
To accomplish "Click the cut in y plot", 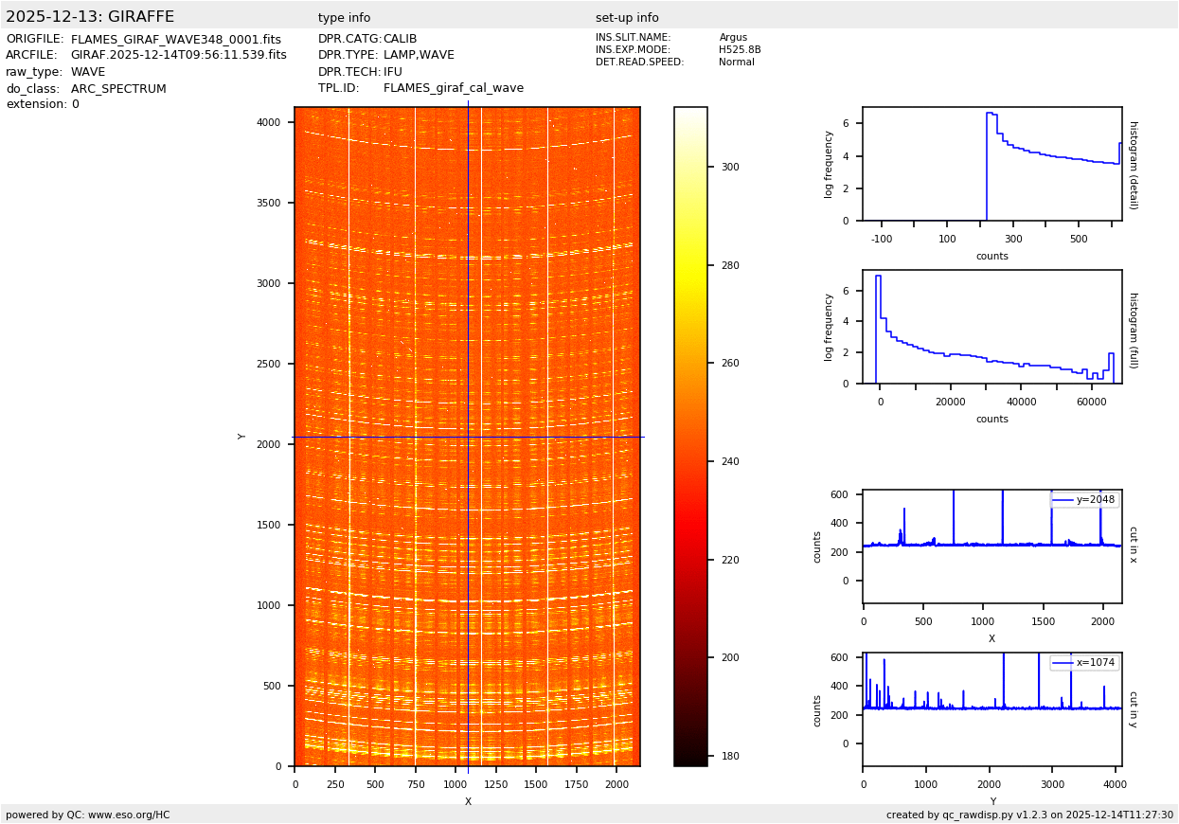I will pyautogui.click(x=991, y=709).
